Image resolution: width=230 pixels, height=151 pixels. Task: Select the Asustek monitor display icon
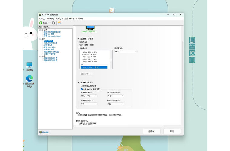pos(90,28)
